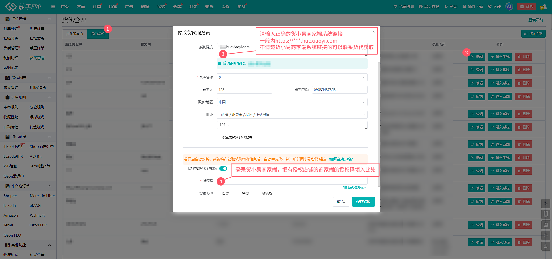Open 包裹管理 in the sidebar
Viewport: 552px width, 259px height.
click(11, 87)
